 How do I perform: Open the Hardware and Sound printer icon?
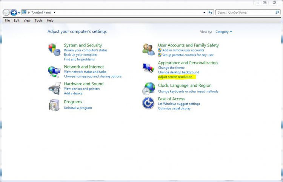click(x=54, y=88)
